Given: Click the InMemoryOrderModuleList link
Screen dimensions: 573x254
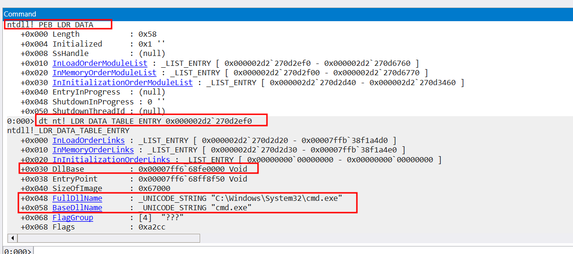Looking at the screenshot, I should (104, 73).
